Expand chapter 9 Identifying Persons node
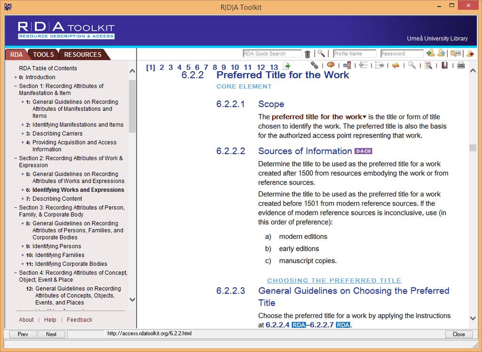Screen dimensions: 482x352 coord(23,246)
